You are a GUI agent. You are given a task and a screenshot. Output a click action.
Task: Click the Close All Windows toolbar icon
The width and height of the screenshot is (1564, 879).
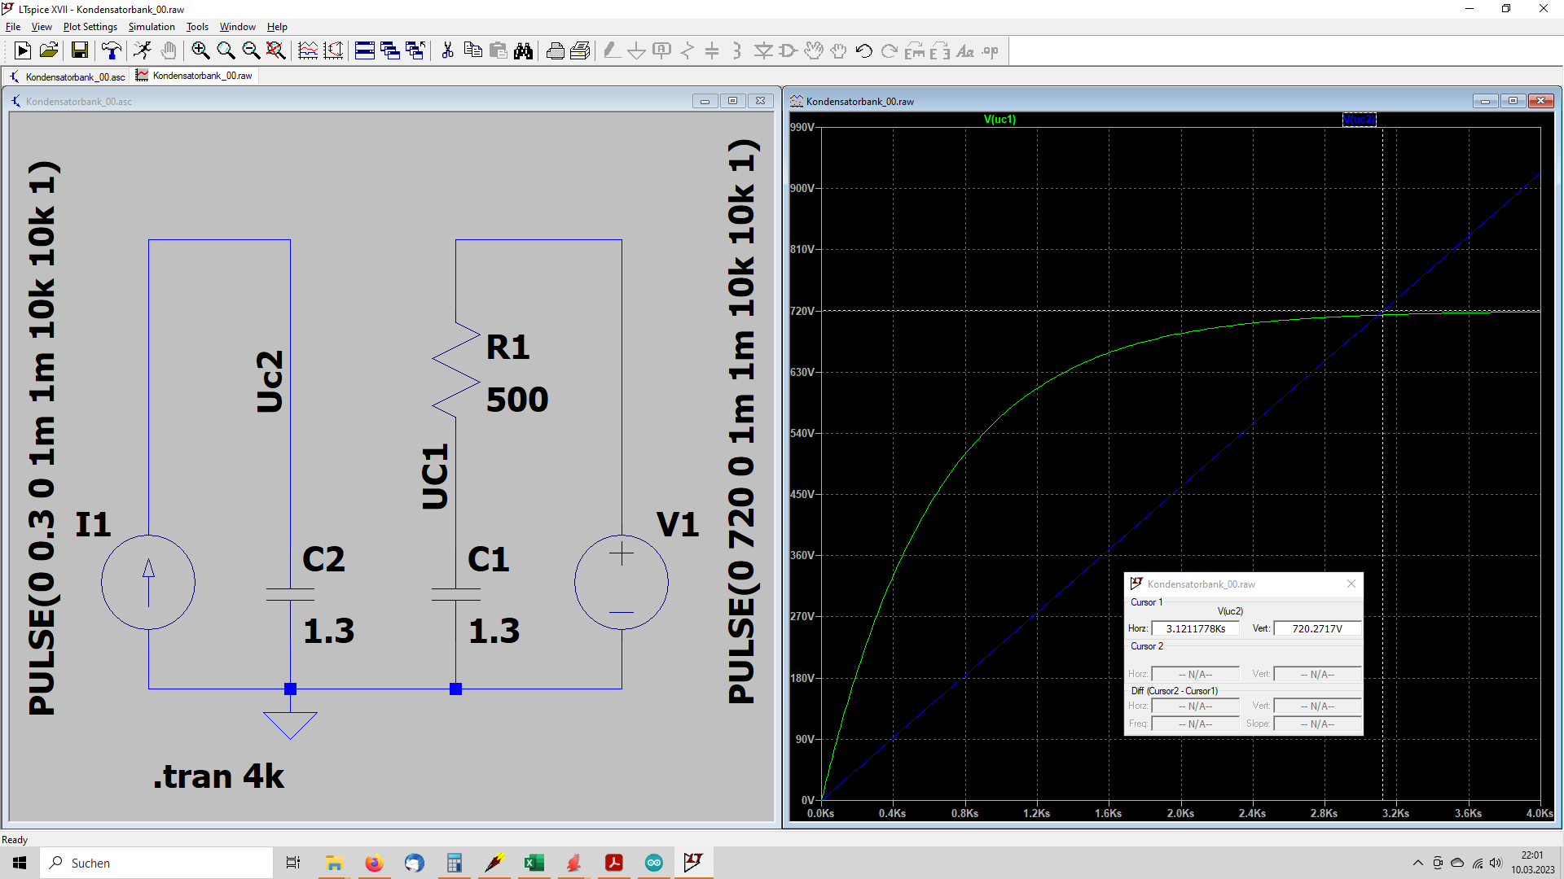coord(415,50)
